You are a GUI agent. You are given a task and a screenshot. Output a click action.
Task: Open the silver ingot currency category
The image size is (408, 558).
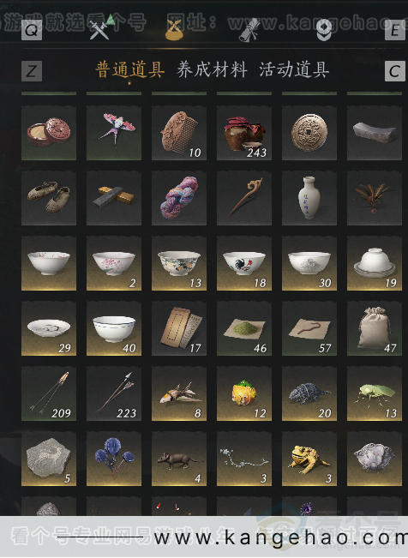324,30
